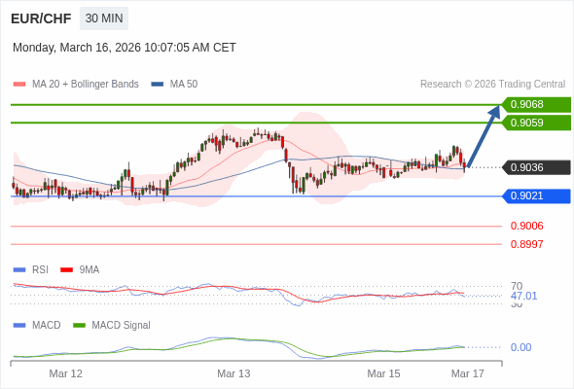Click the 30 MIN timeframe badge
The width and height of the screenshot is (574, 389).
coord(104,18)
